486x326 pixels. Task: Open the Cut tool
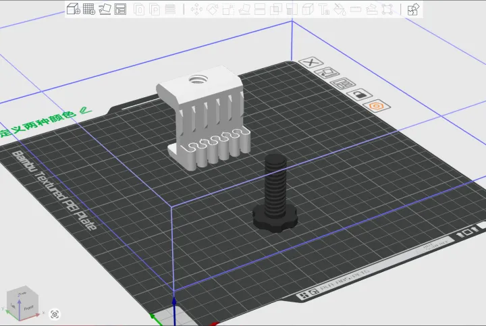[x=260, y=9]
